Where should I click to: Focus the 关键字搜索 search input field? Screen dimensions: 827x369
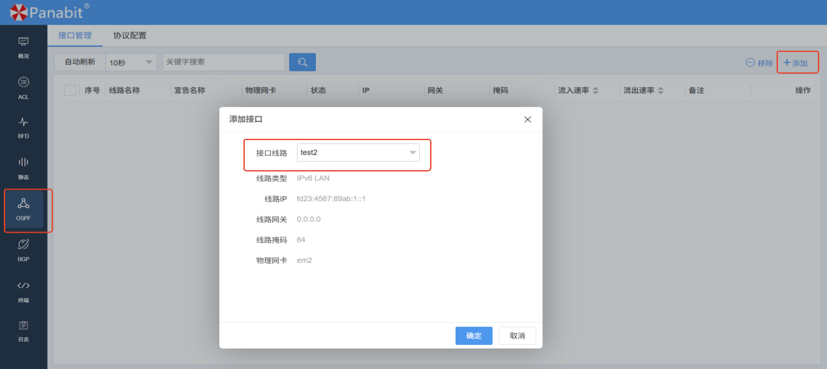[223, 62]
